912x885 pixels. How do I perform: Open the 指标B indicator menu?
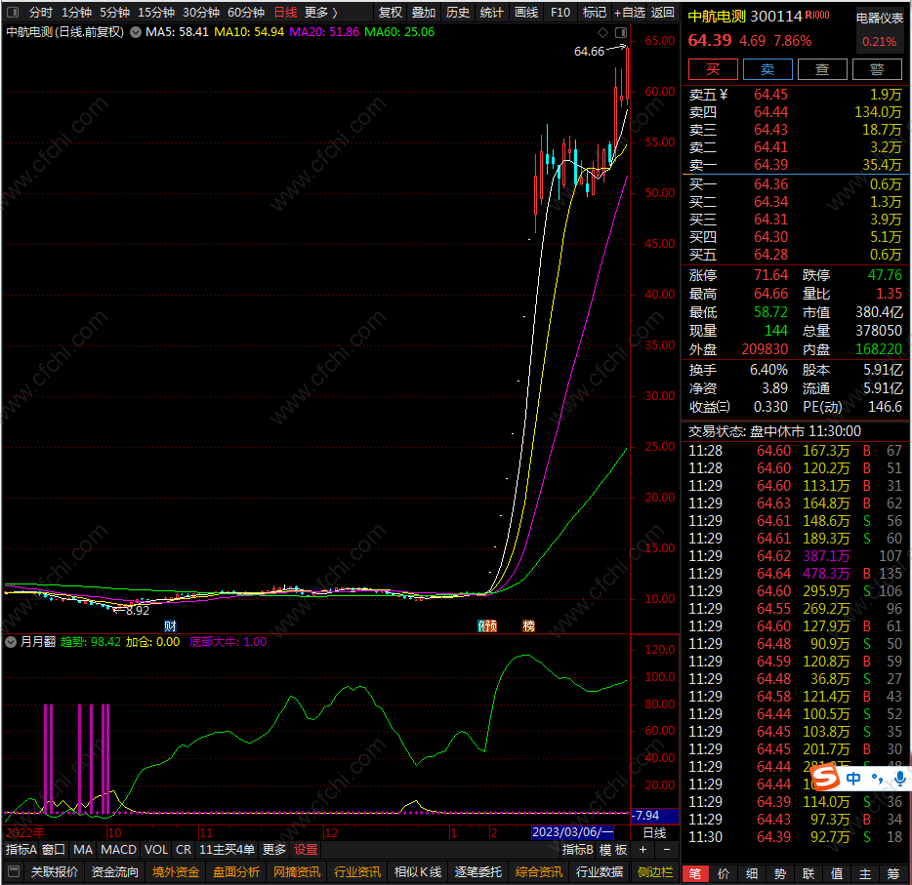tap(577, 850)
